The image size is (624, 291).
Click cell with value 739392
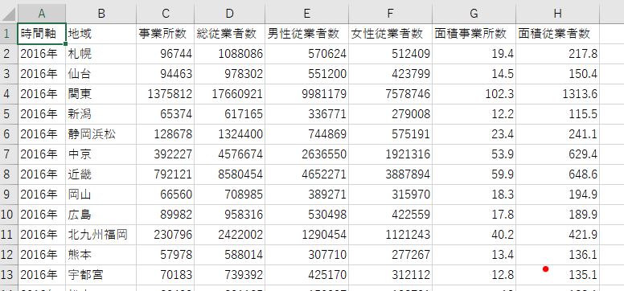click(229, 275)
